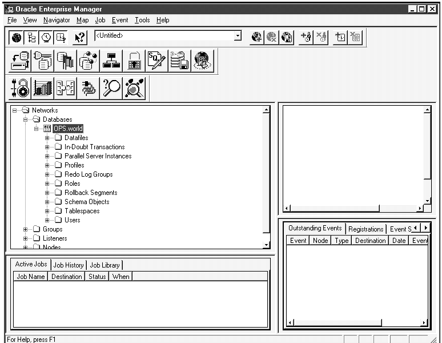
Task: Click the create job plus-person icon
Action: click(306, 37)
